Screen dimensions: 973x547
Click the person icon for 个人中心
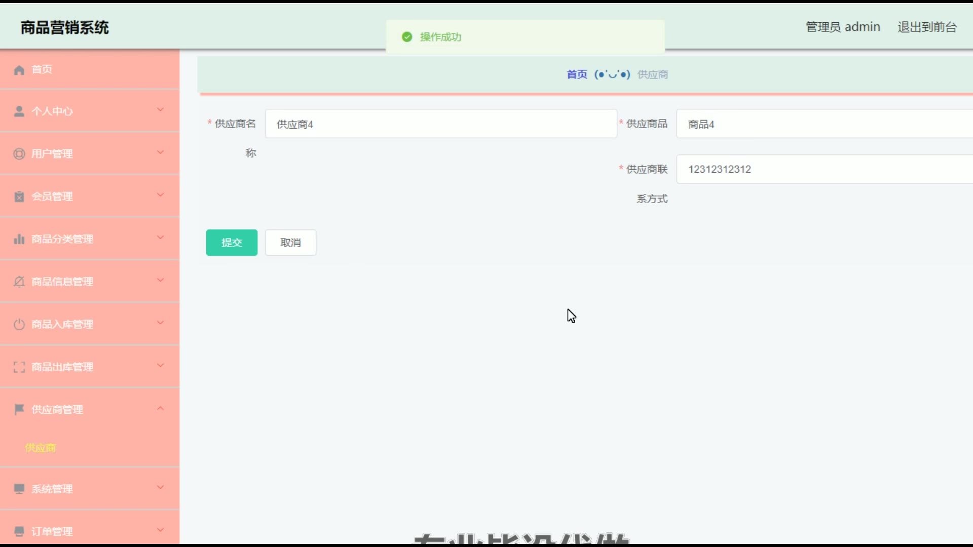(x=19, y=111)
